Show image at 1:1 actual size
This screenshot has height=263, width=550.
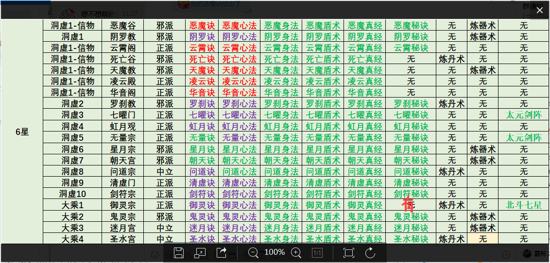tap(317, 252)
